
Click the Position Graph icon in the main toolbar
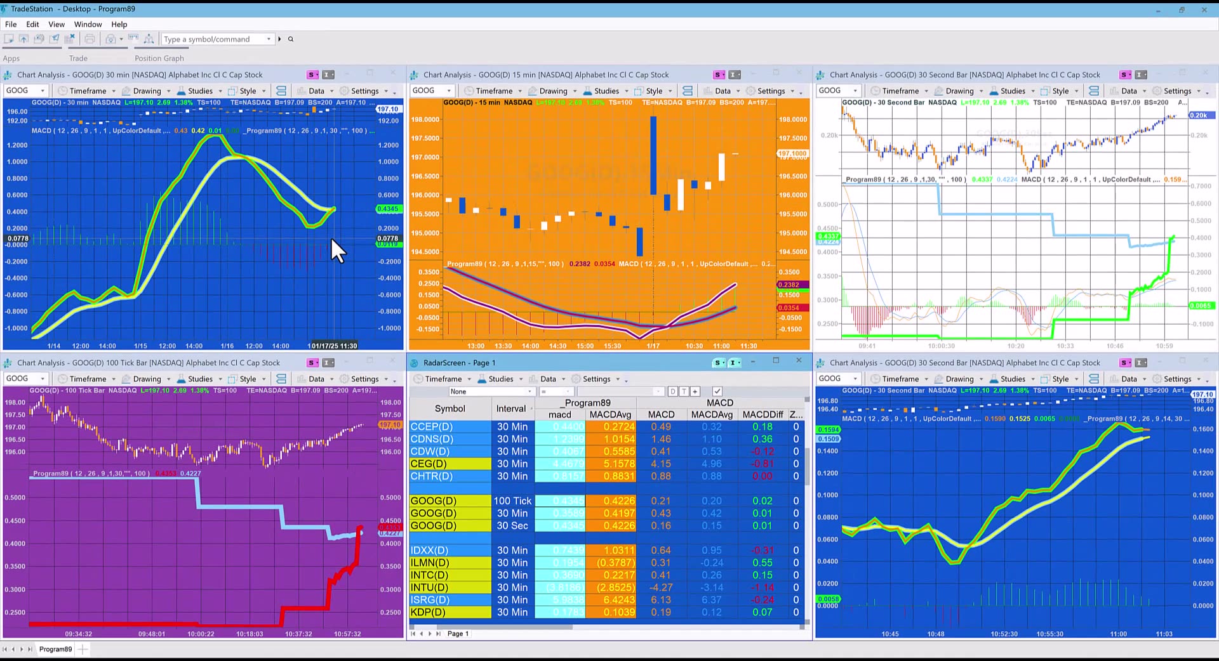[x=149, y=39]
